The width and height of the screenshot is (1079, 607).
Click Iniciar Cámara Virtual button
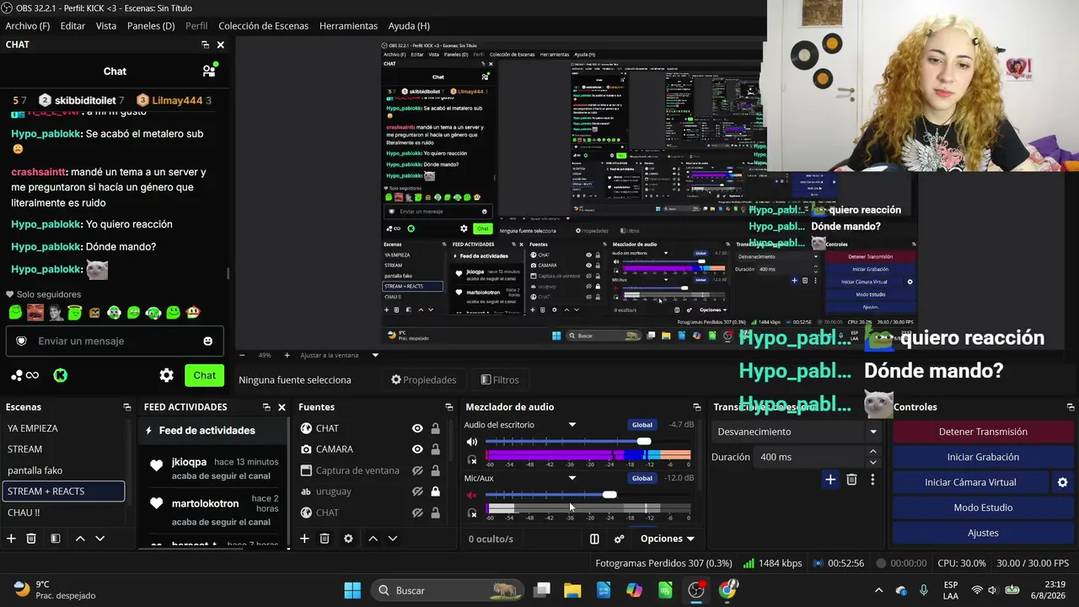(x=970, y=482)
